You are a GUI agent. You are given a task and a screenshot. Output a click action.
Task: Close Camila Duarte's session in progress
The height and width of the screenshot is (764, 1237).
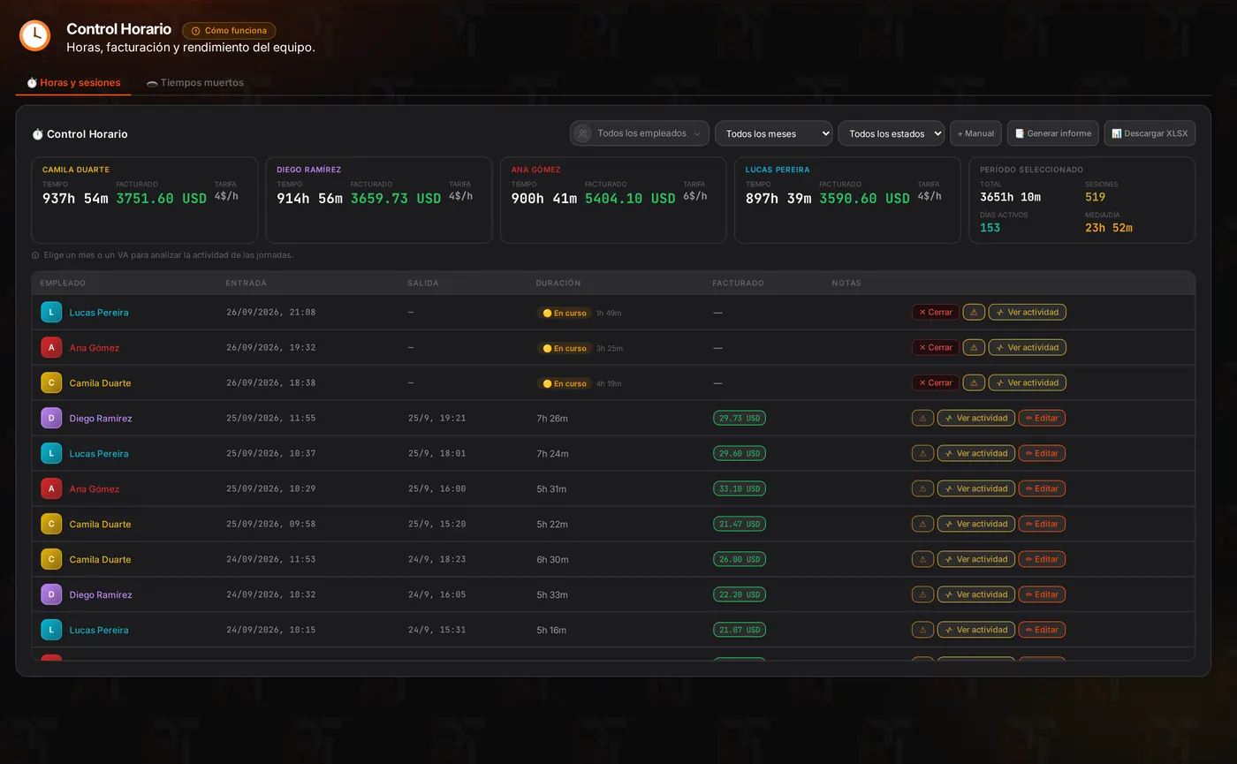[935, 382]
